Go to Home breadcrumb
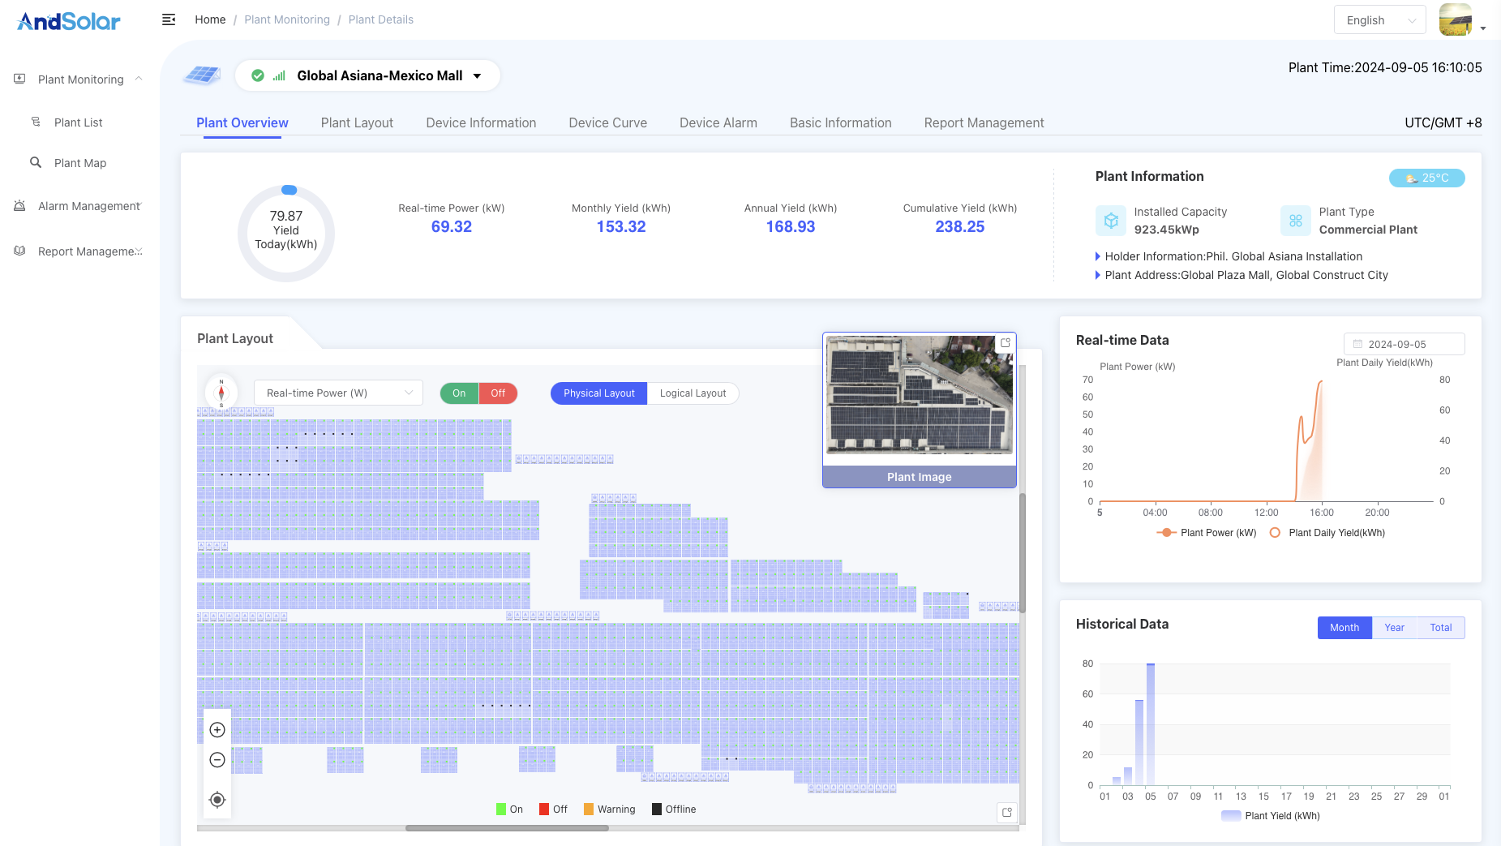Viewport: 1501px width, 846px height. (x=210, y=19)
